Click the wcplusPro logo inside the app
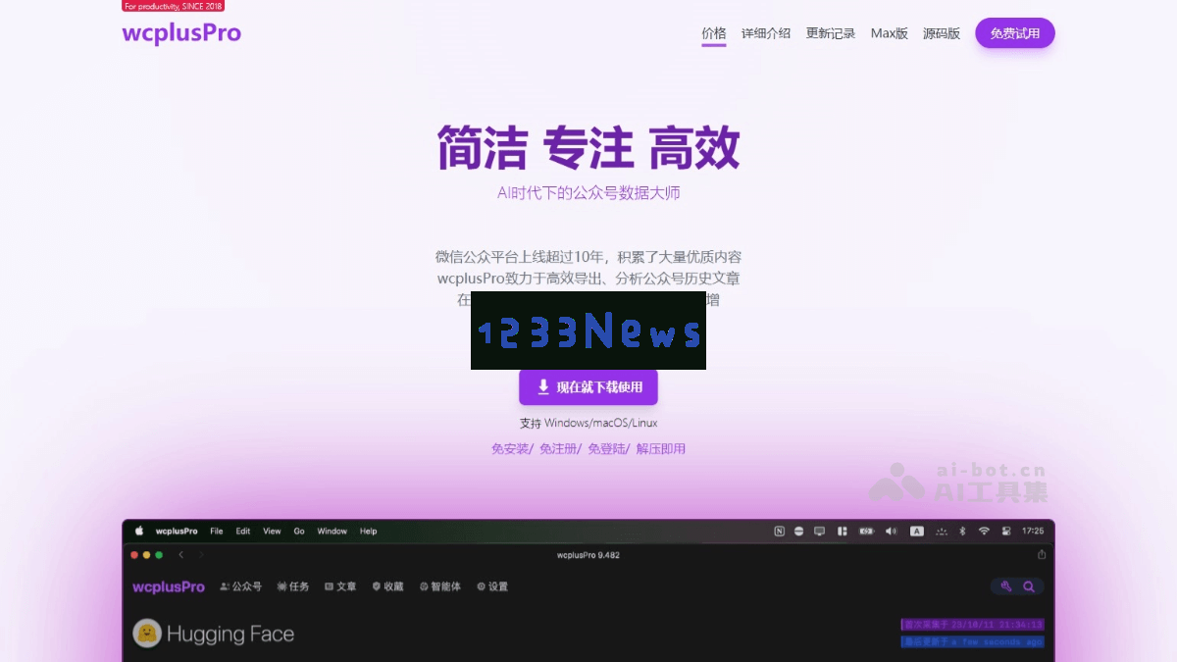Image resolution: width=1177 pixels, height=662 pixels. coord(169,586)
